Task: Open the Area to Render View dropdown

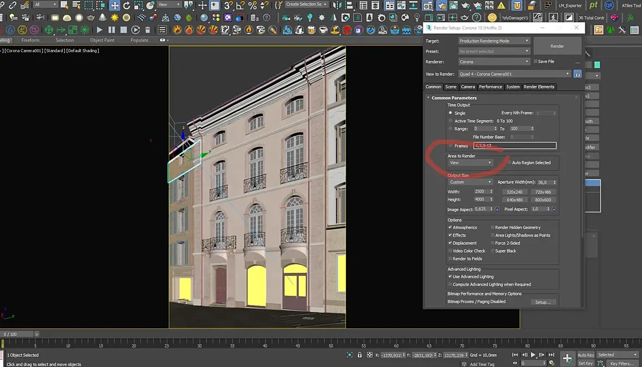Action: coord(471,163)
